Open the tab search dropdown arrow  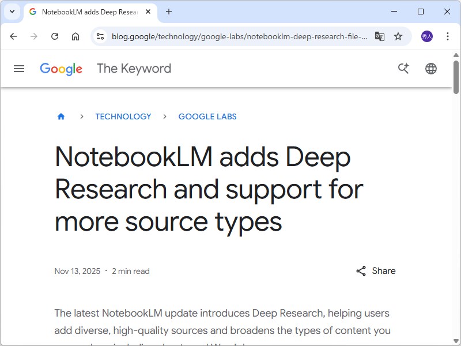(12, 12)
